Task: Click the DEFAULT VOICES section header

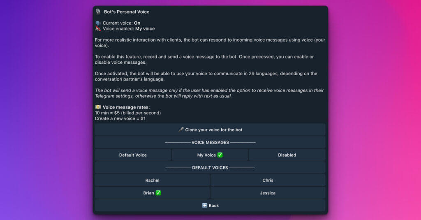Action: pos(210,168)
